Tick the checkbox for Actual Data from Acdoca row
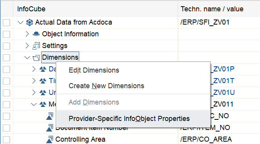The width and height of the screenshot is (260, 144). click(x=6, y=23)
